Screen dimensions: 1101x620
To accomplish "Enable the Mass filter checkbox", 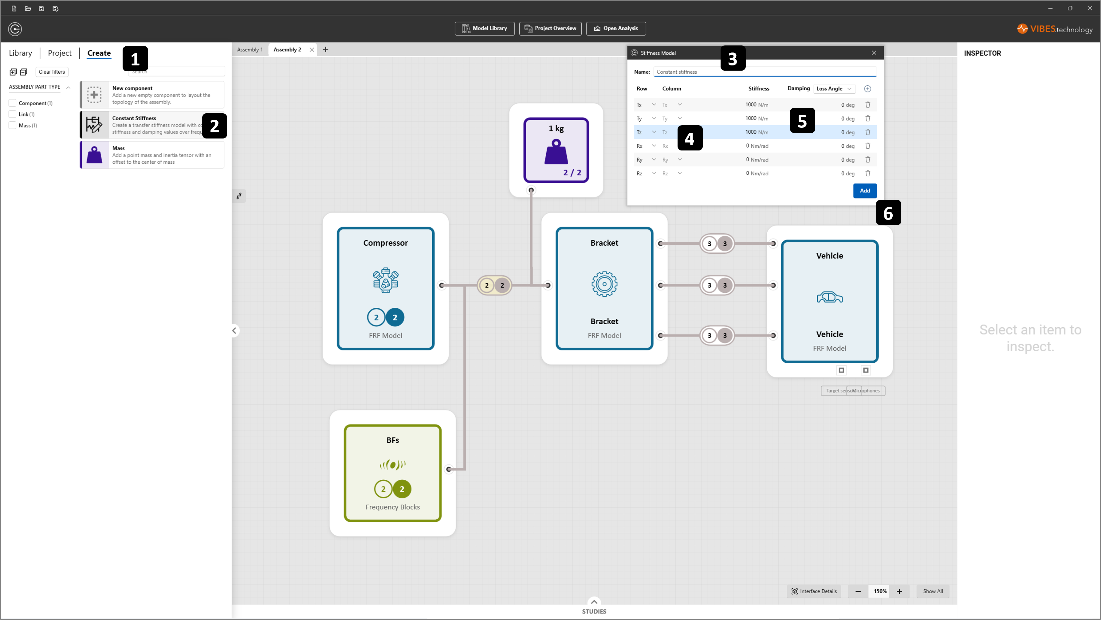I will [x=13, y=125].
